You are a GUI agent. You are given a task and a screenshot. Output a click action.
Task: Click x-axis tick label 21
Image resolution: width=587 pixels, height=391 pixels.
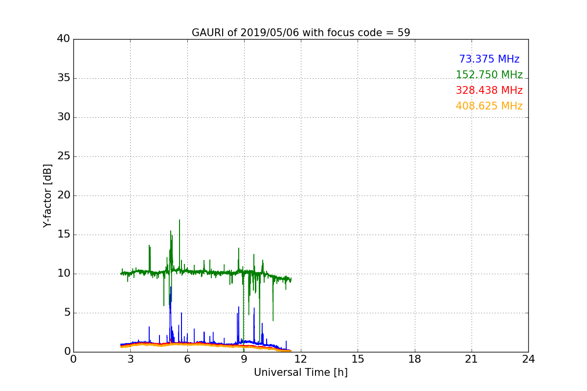pyautogui.click(x=472, y=359)
